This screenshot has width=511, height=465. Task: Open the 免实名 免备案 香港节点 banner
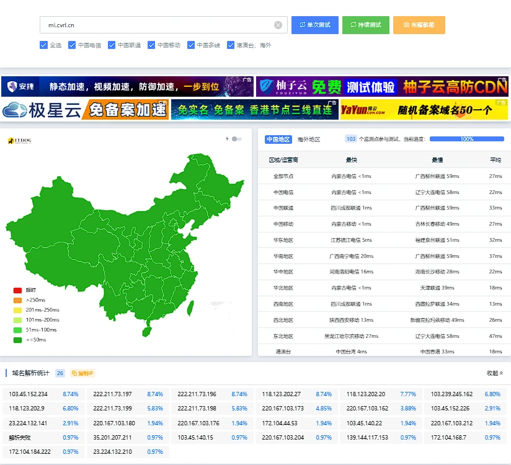point(254,110)
